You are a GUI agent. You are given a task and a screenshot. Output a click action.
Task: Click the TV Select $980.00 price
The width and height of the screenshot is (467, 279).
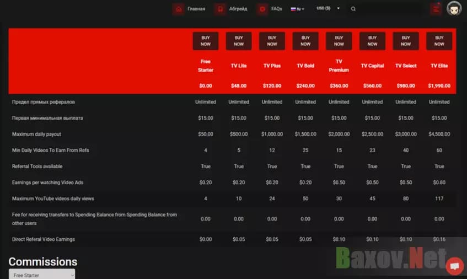406,85
